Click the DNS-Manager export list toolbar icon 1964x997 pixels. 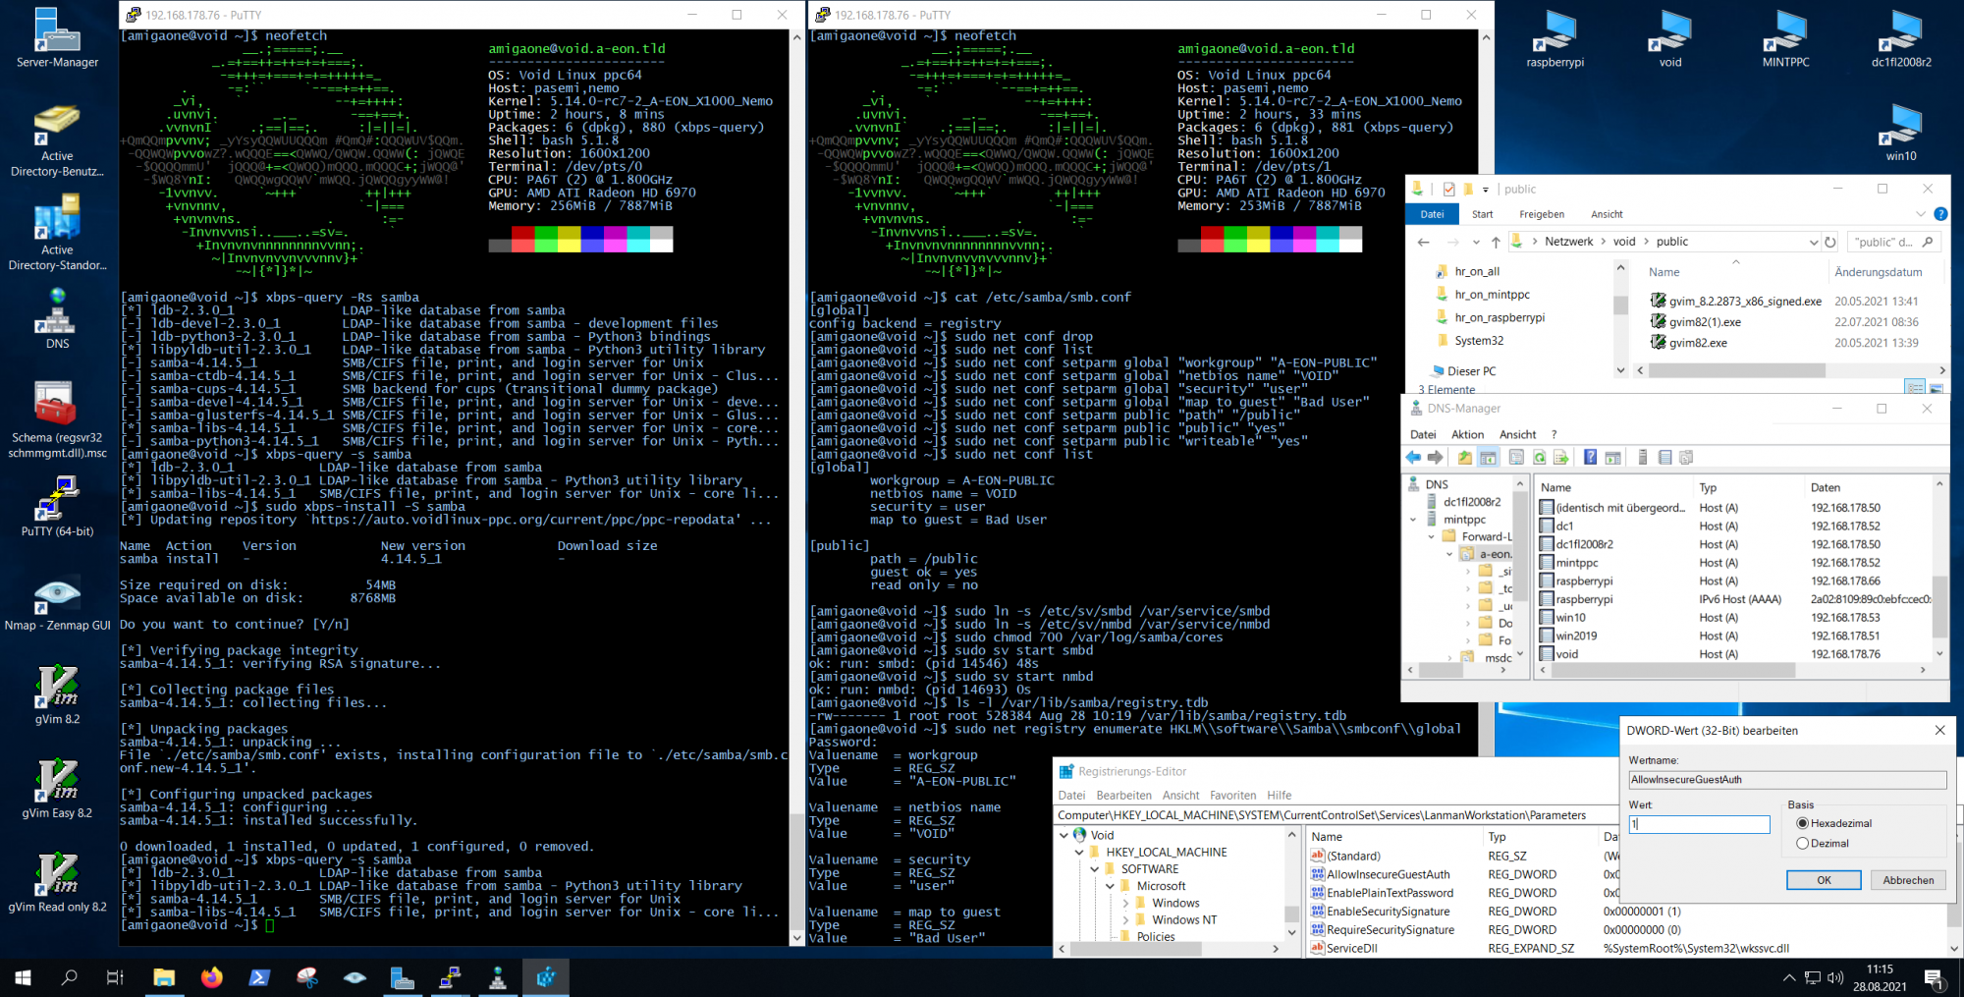click(x=1560, y=458)
